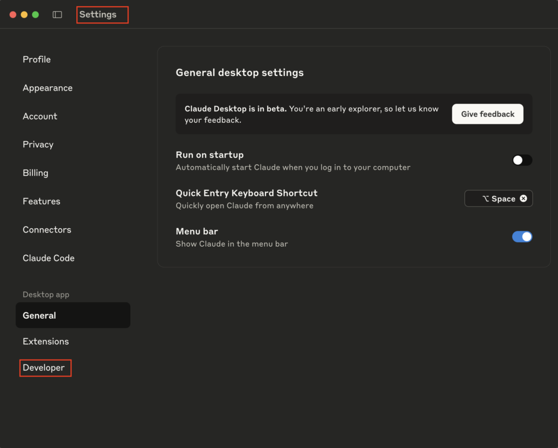The height and width of the screenshot is (448, 558).
Task: Maximize the window using the green button
Action: coord(35,15)
